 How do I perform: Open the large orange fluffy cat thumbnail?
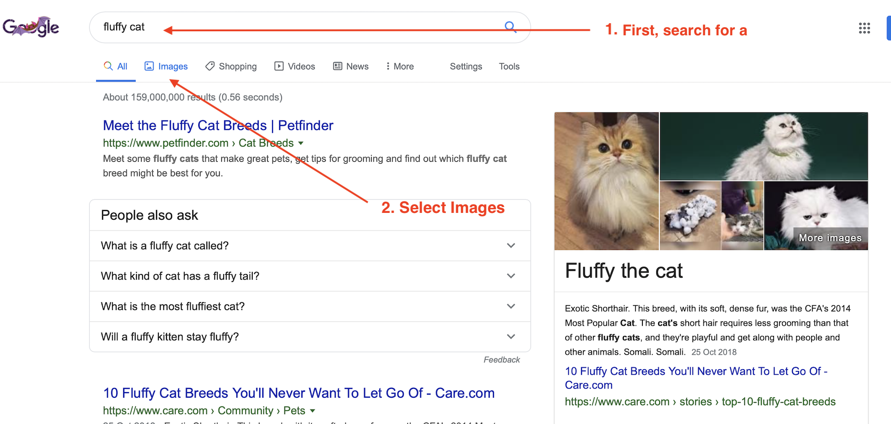[607, 181]
